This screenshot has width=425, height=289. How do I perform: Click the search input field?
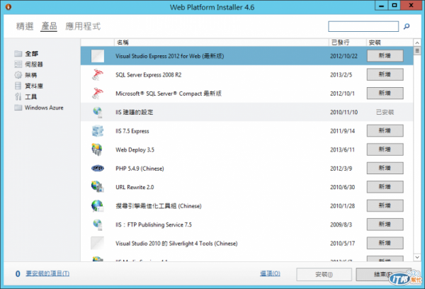pos(363,26)
